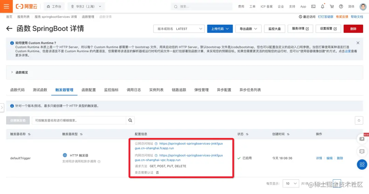Open the help question mark icon
This screenshot has height=194, width=369.
point(341,7)
